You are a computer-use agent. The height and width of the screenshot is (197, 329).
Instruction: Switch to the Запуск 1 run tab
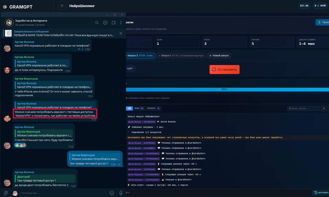[181, 56]
